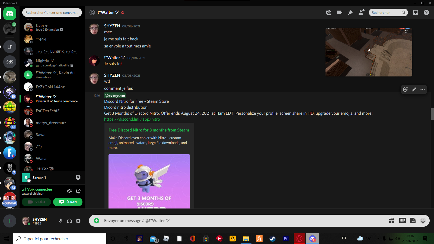Image resolution: width=434 pixels, height=244 pixels.
Task: Focus the find or start conversation box
Action: point(52,12)
